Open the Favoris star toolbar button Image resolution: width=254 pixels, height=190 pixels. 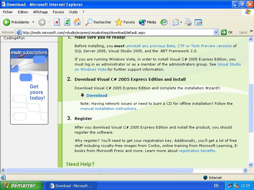pyautogui.click(x=125, y=22)
